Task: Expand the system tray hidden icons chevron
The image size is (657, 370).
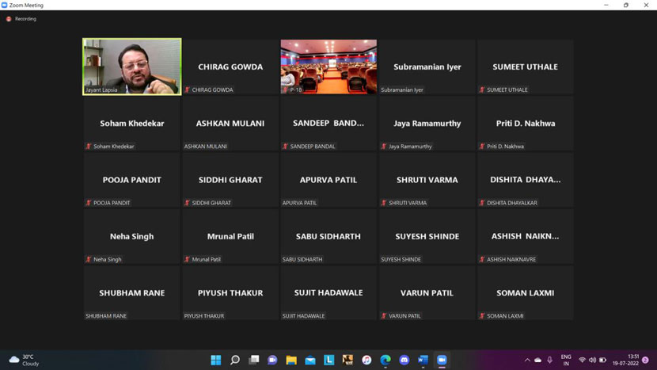Action: (x=527, y=360)
